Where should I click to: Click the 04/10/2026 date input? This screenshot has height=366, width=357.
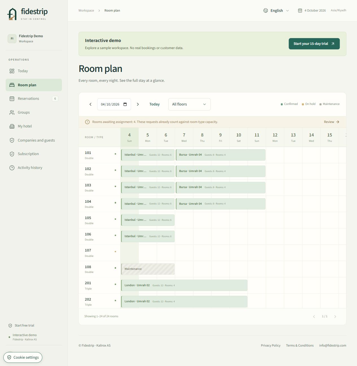pyautogui.click(x=114, y=104)
